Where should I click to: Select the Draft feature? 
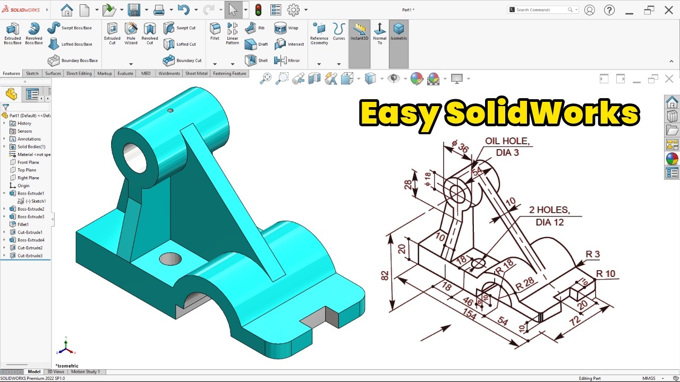(257, 44)
